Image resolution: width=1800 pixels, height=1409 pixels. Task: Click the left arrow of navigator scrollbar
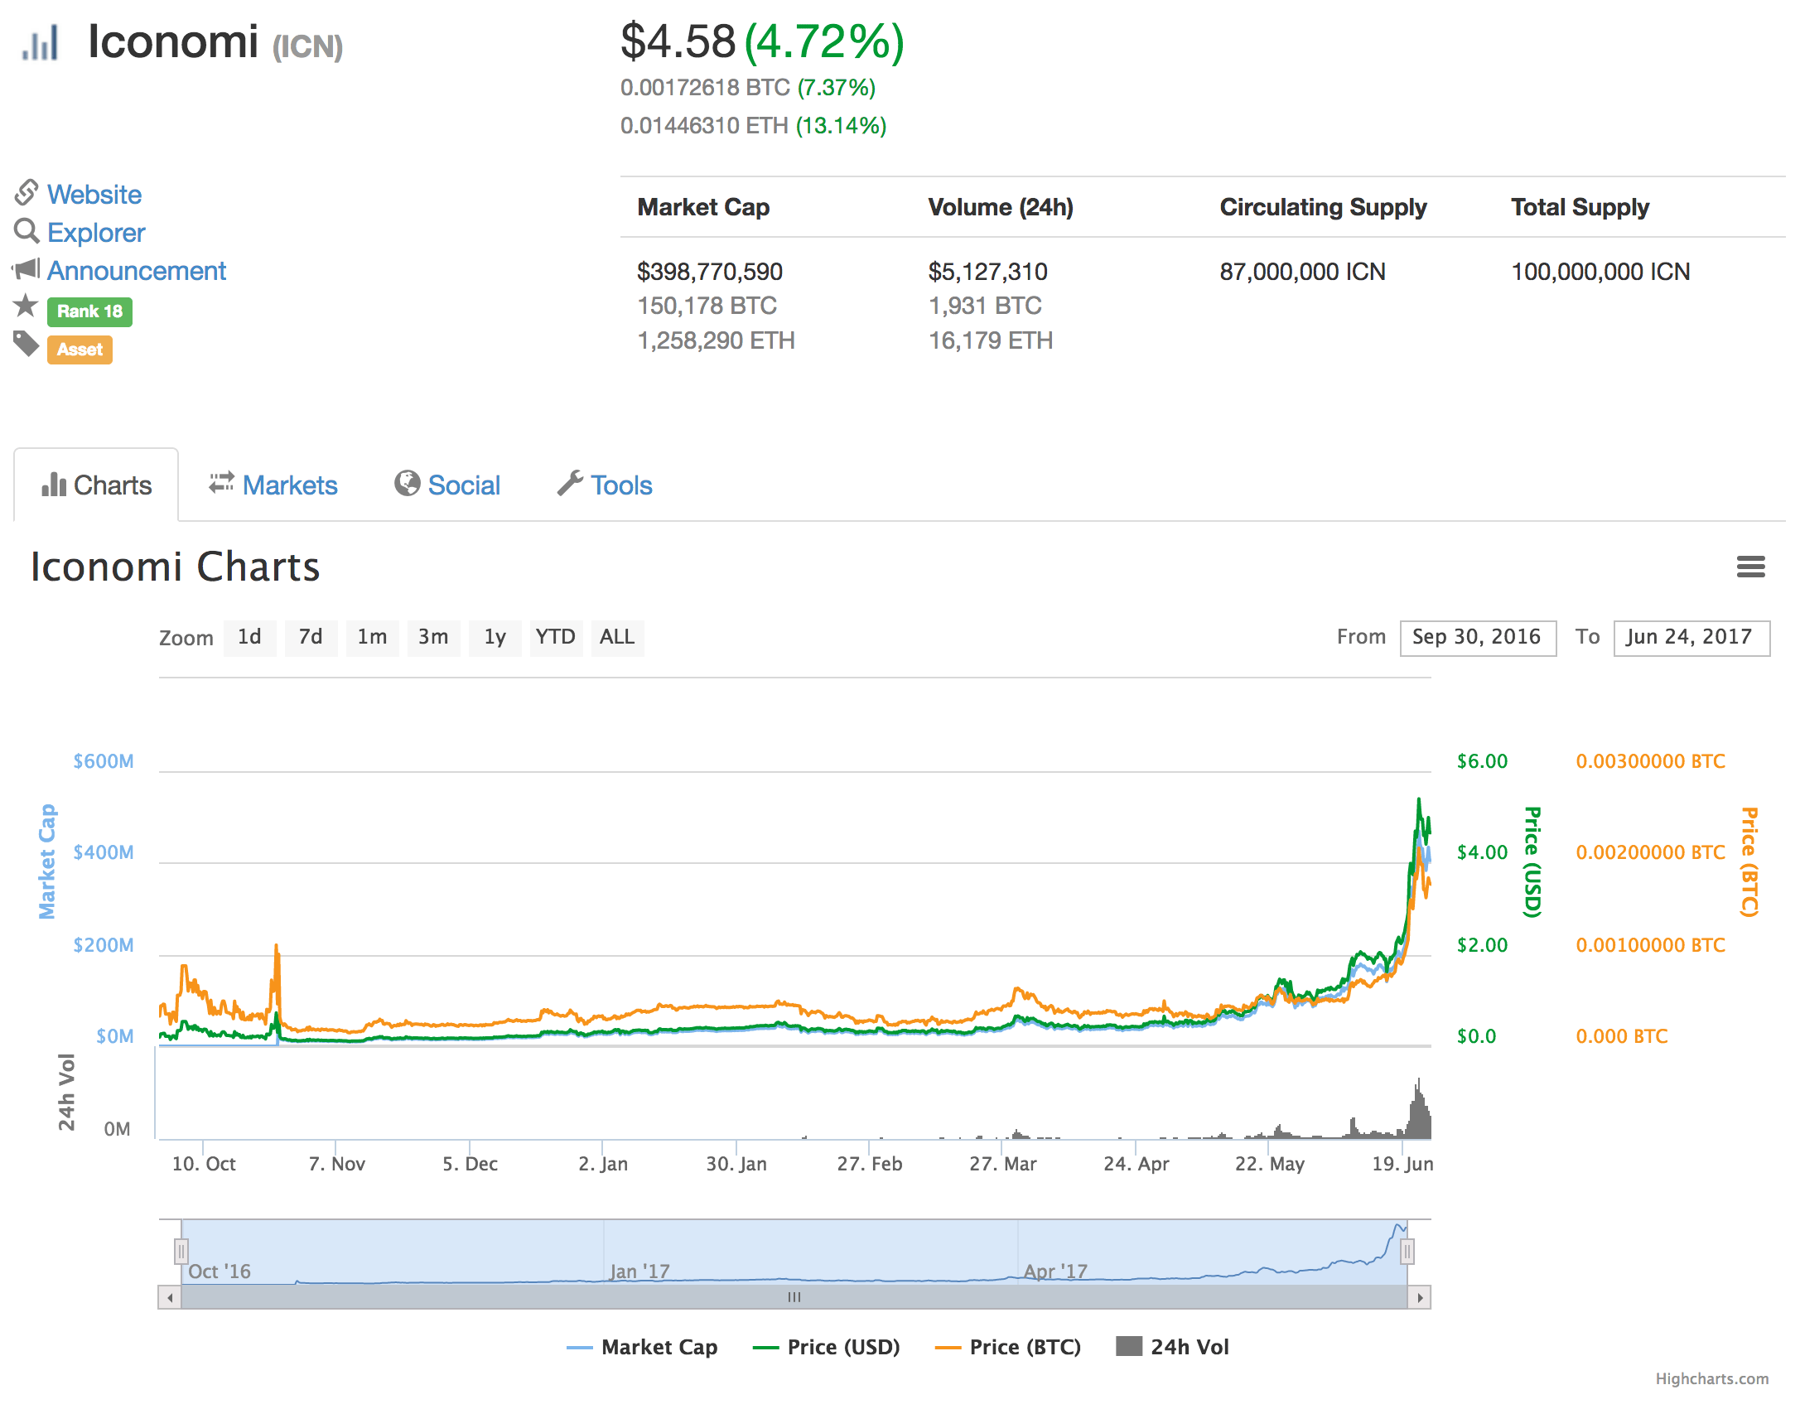170,1297
